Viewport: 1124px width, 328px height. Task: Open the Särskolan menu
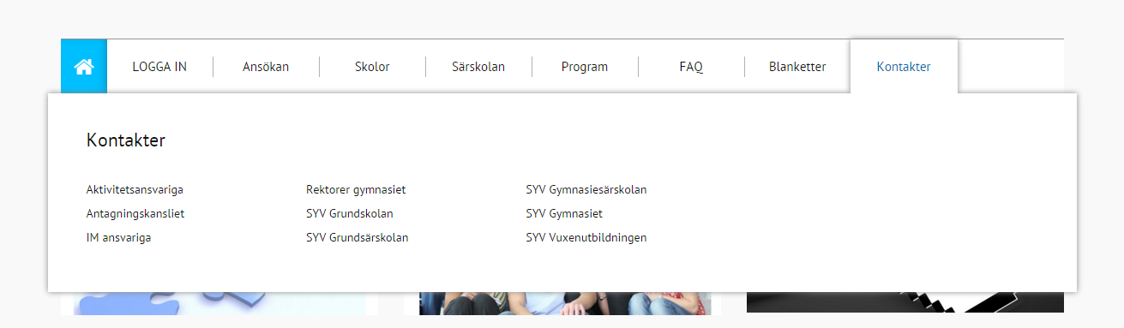point(478,67)
